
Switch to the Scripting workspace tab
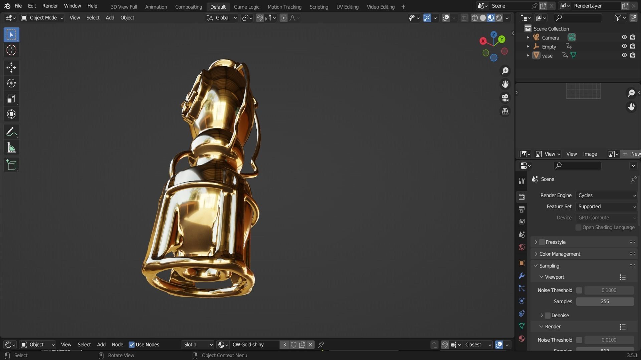(x=318, y=7)
